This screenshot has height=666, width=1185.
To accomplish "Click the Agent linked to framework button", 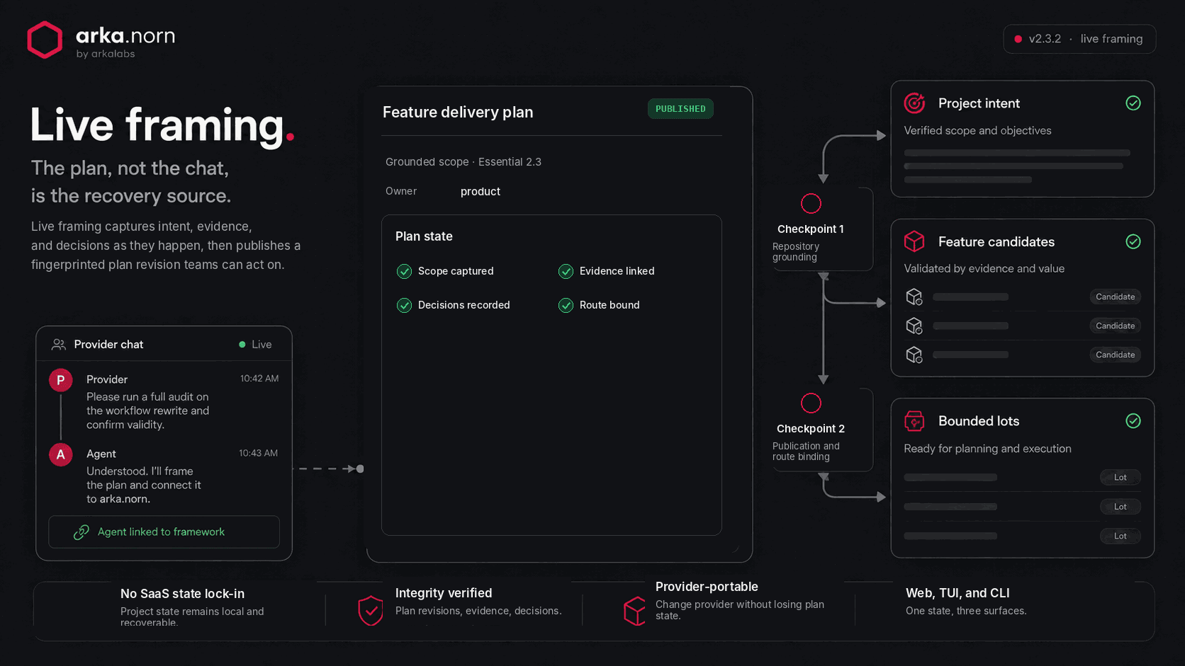I will (x=164, y=532).
